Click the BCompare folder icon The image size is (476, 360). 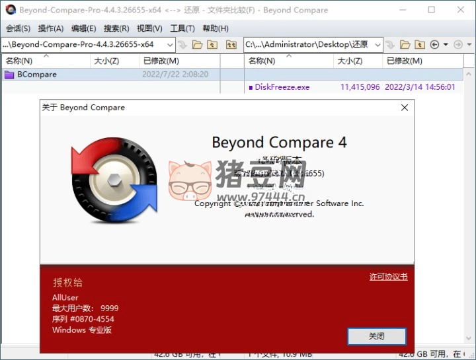[x=9, y=75]
